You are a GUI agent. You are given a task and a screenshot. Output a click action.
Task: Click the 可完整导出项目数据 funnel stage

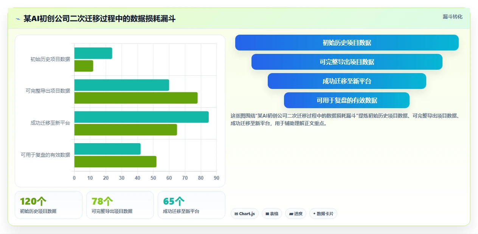(347, 62)
